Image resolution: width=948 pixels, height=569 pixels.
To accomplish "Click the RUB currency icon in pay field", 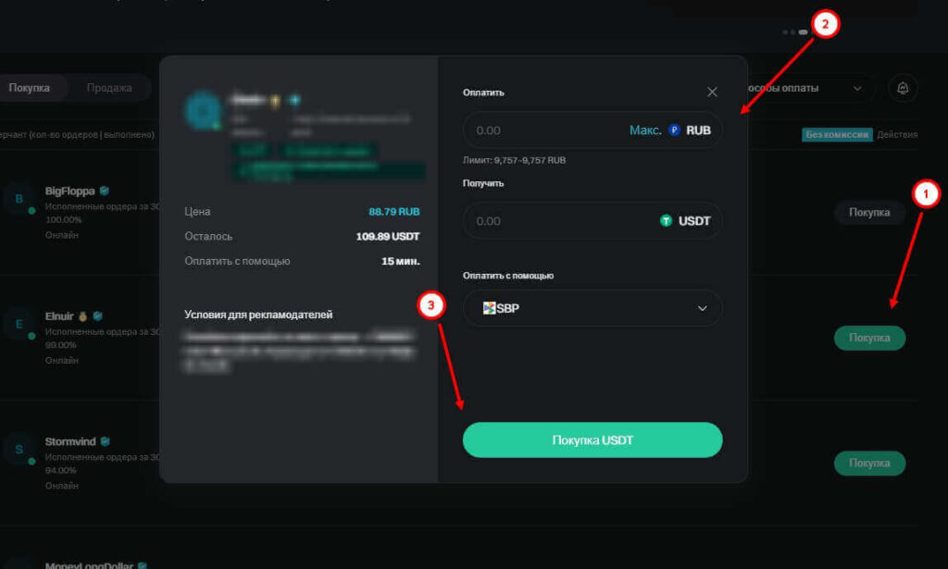I will 674,130.
